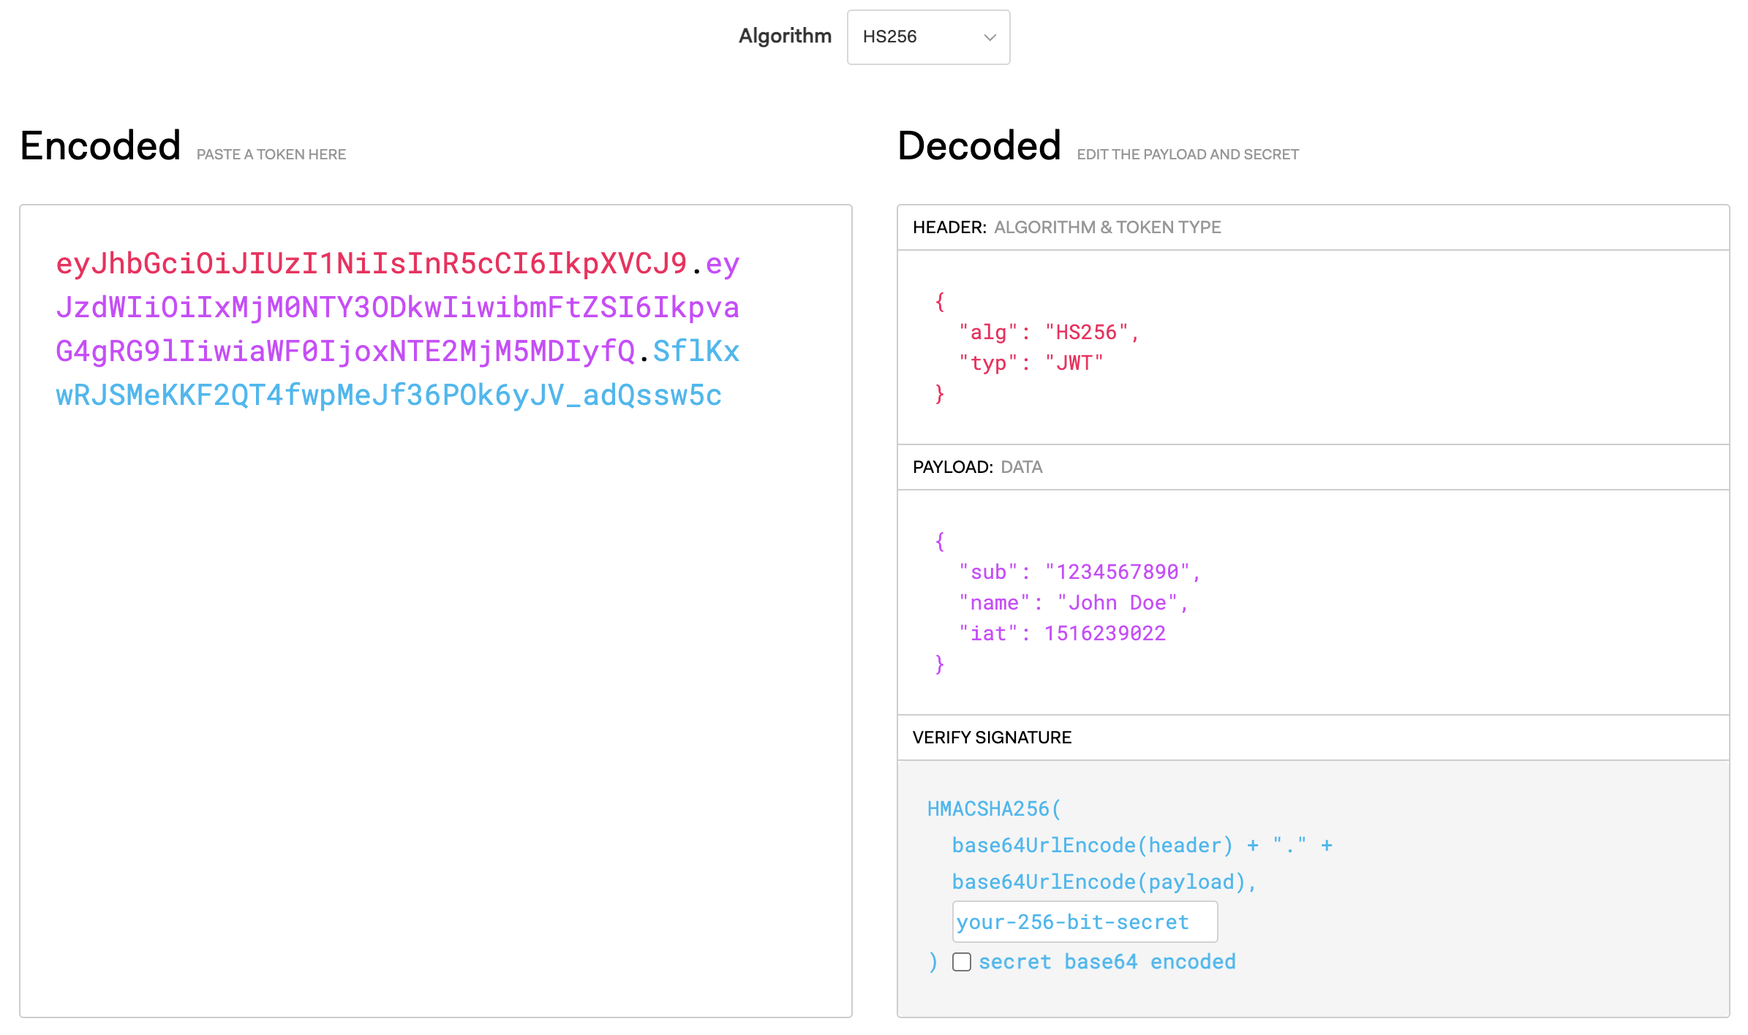Click the EDIT THE PAYLOAD AND SECRET hint

click(1188, 154)
